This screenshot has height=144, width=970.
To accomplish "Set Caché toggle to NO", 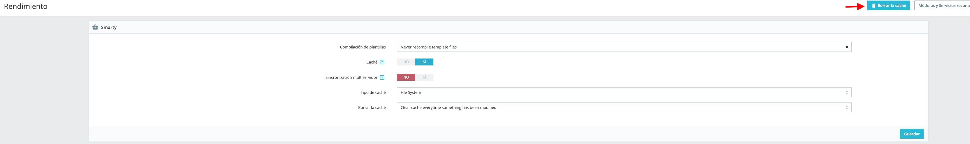I will tap(406, 62).
